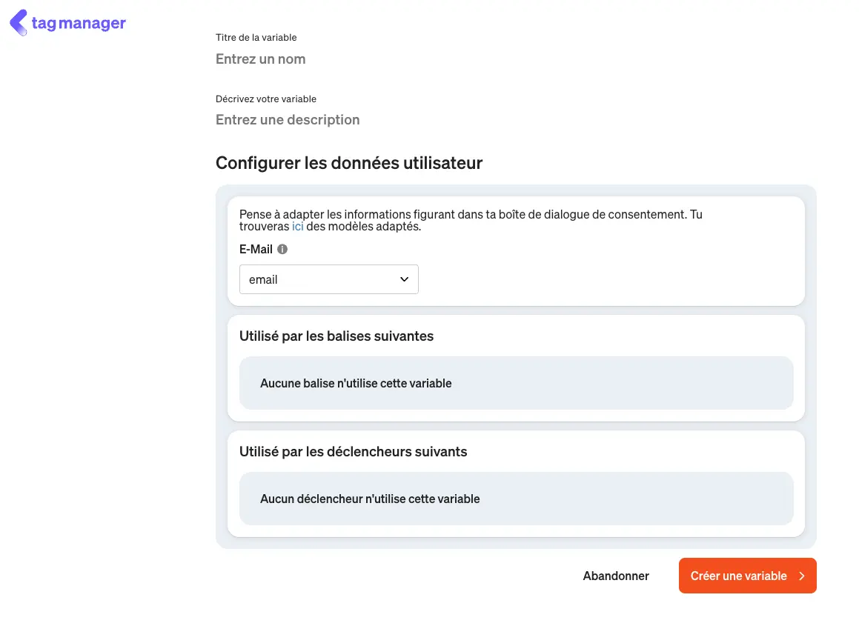
Task: Click into the "Entrez un nom" field
Action: click(x=371, y=59)
